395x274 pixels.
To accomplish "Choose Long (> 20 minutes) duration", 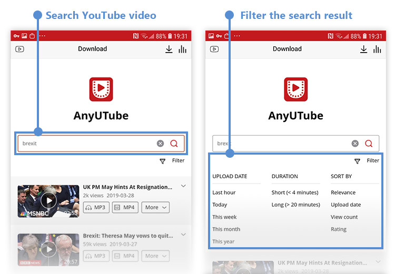I will click(x=296, y=205).
